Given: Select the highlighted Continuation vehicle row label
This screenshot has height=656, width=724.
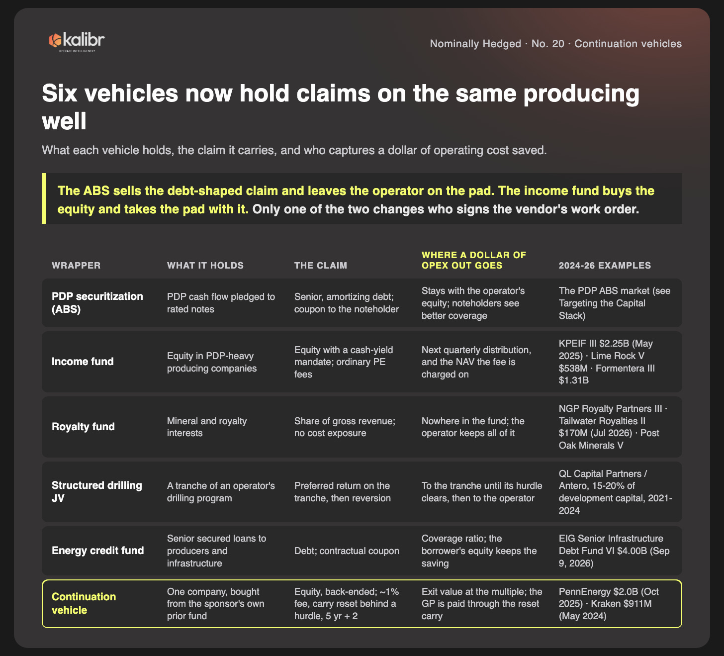Looking at the screenshot, I should click(84, 603).
